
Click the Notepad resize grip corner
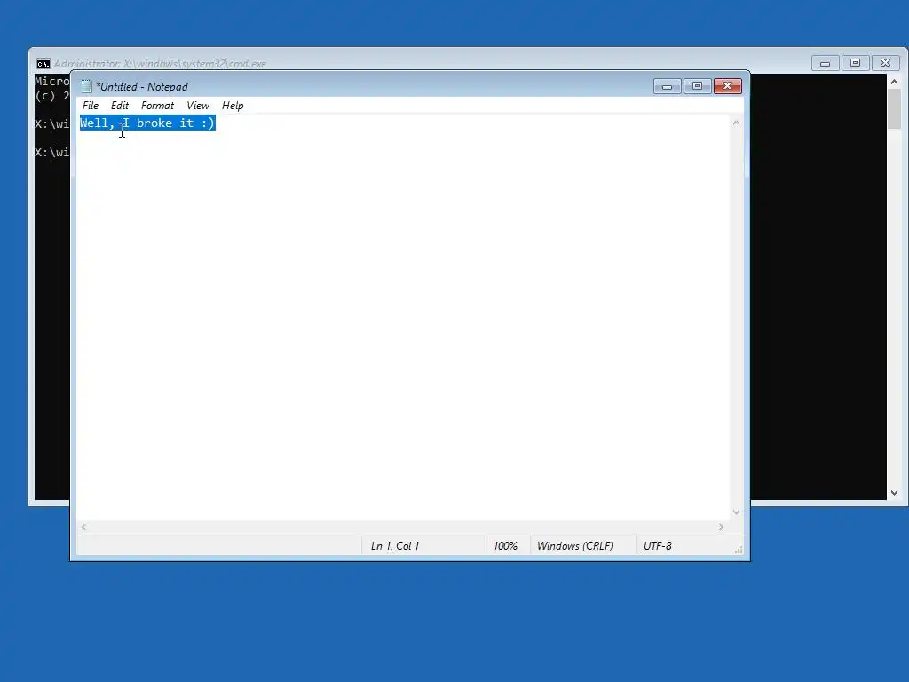coord(739,550)
